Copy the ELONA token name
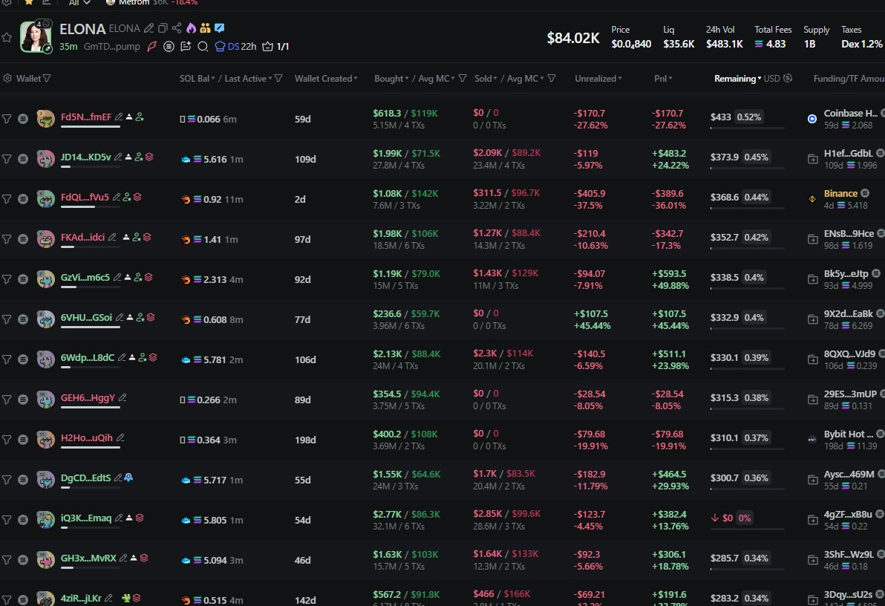Screen dimensions: 885x606 pyautogui.click(x=163, y=28)
